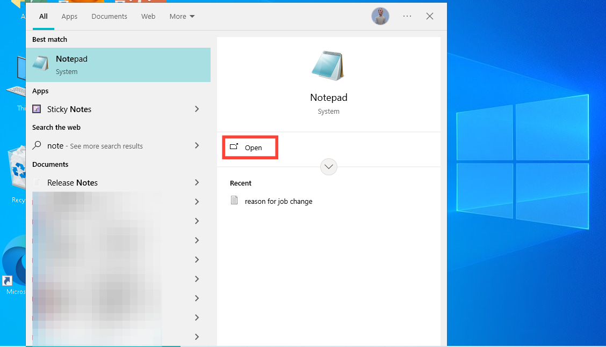Click Open to launch Notepad

tap(250, 147)
